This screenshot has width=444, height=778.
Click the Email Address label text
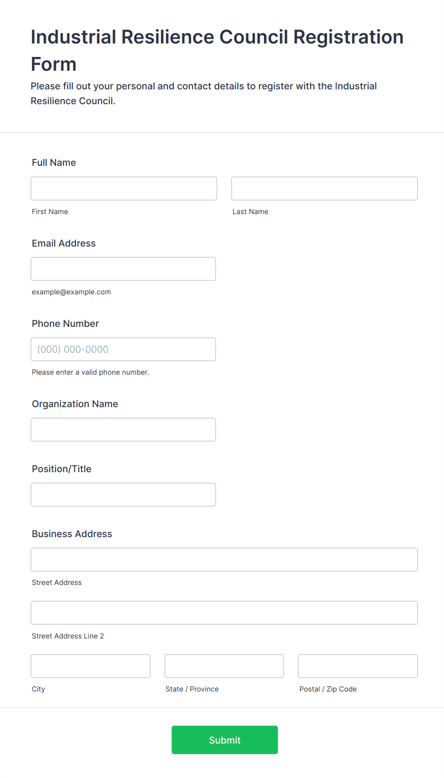coord(63,243)
